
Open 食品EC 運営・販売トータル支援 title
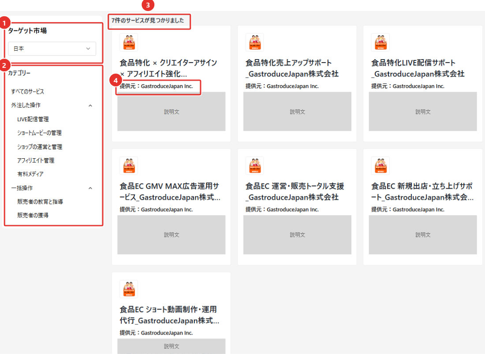point(295,192)
